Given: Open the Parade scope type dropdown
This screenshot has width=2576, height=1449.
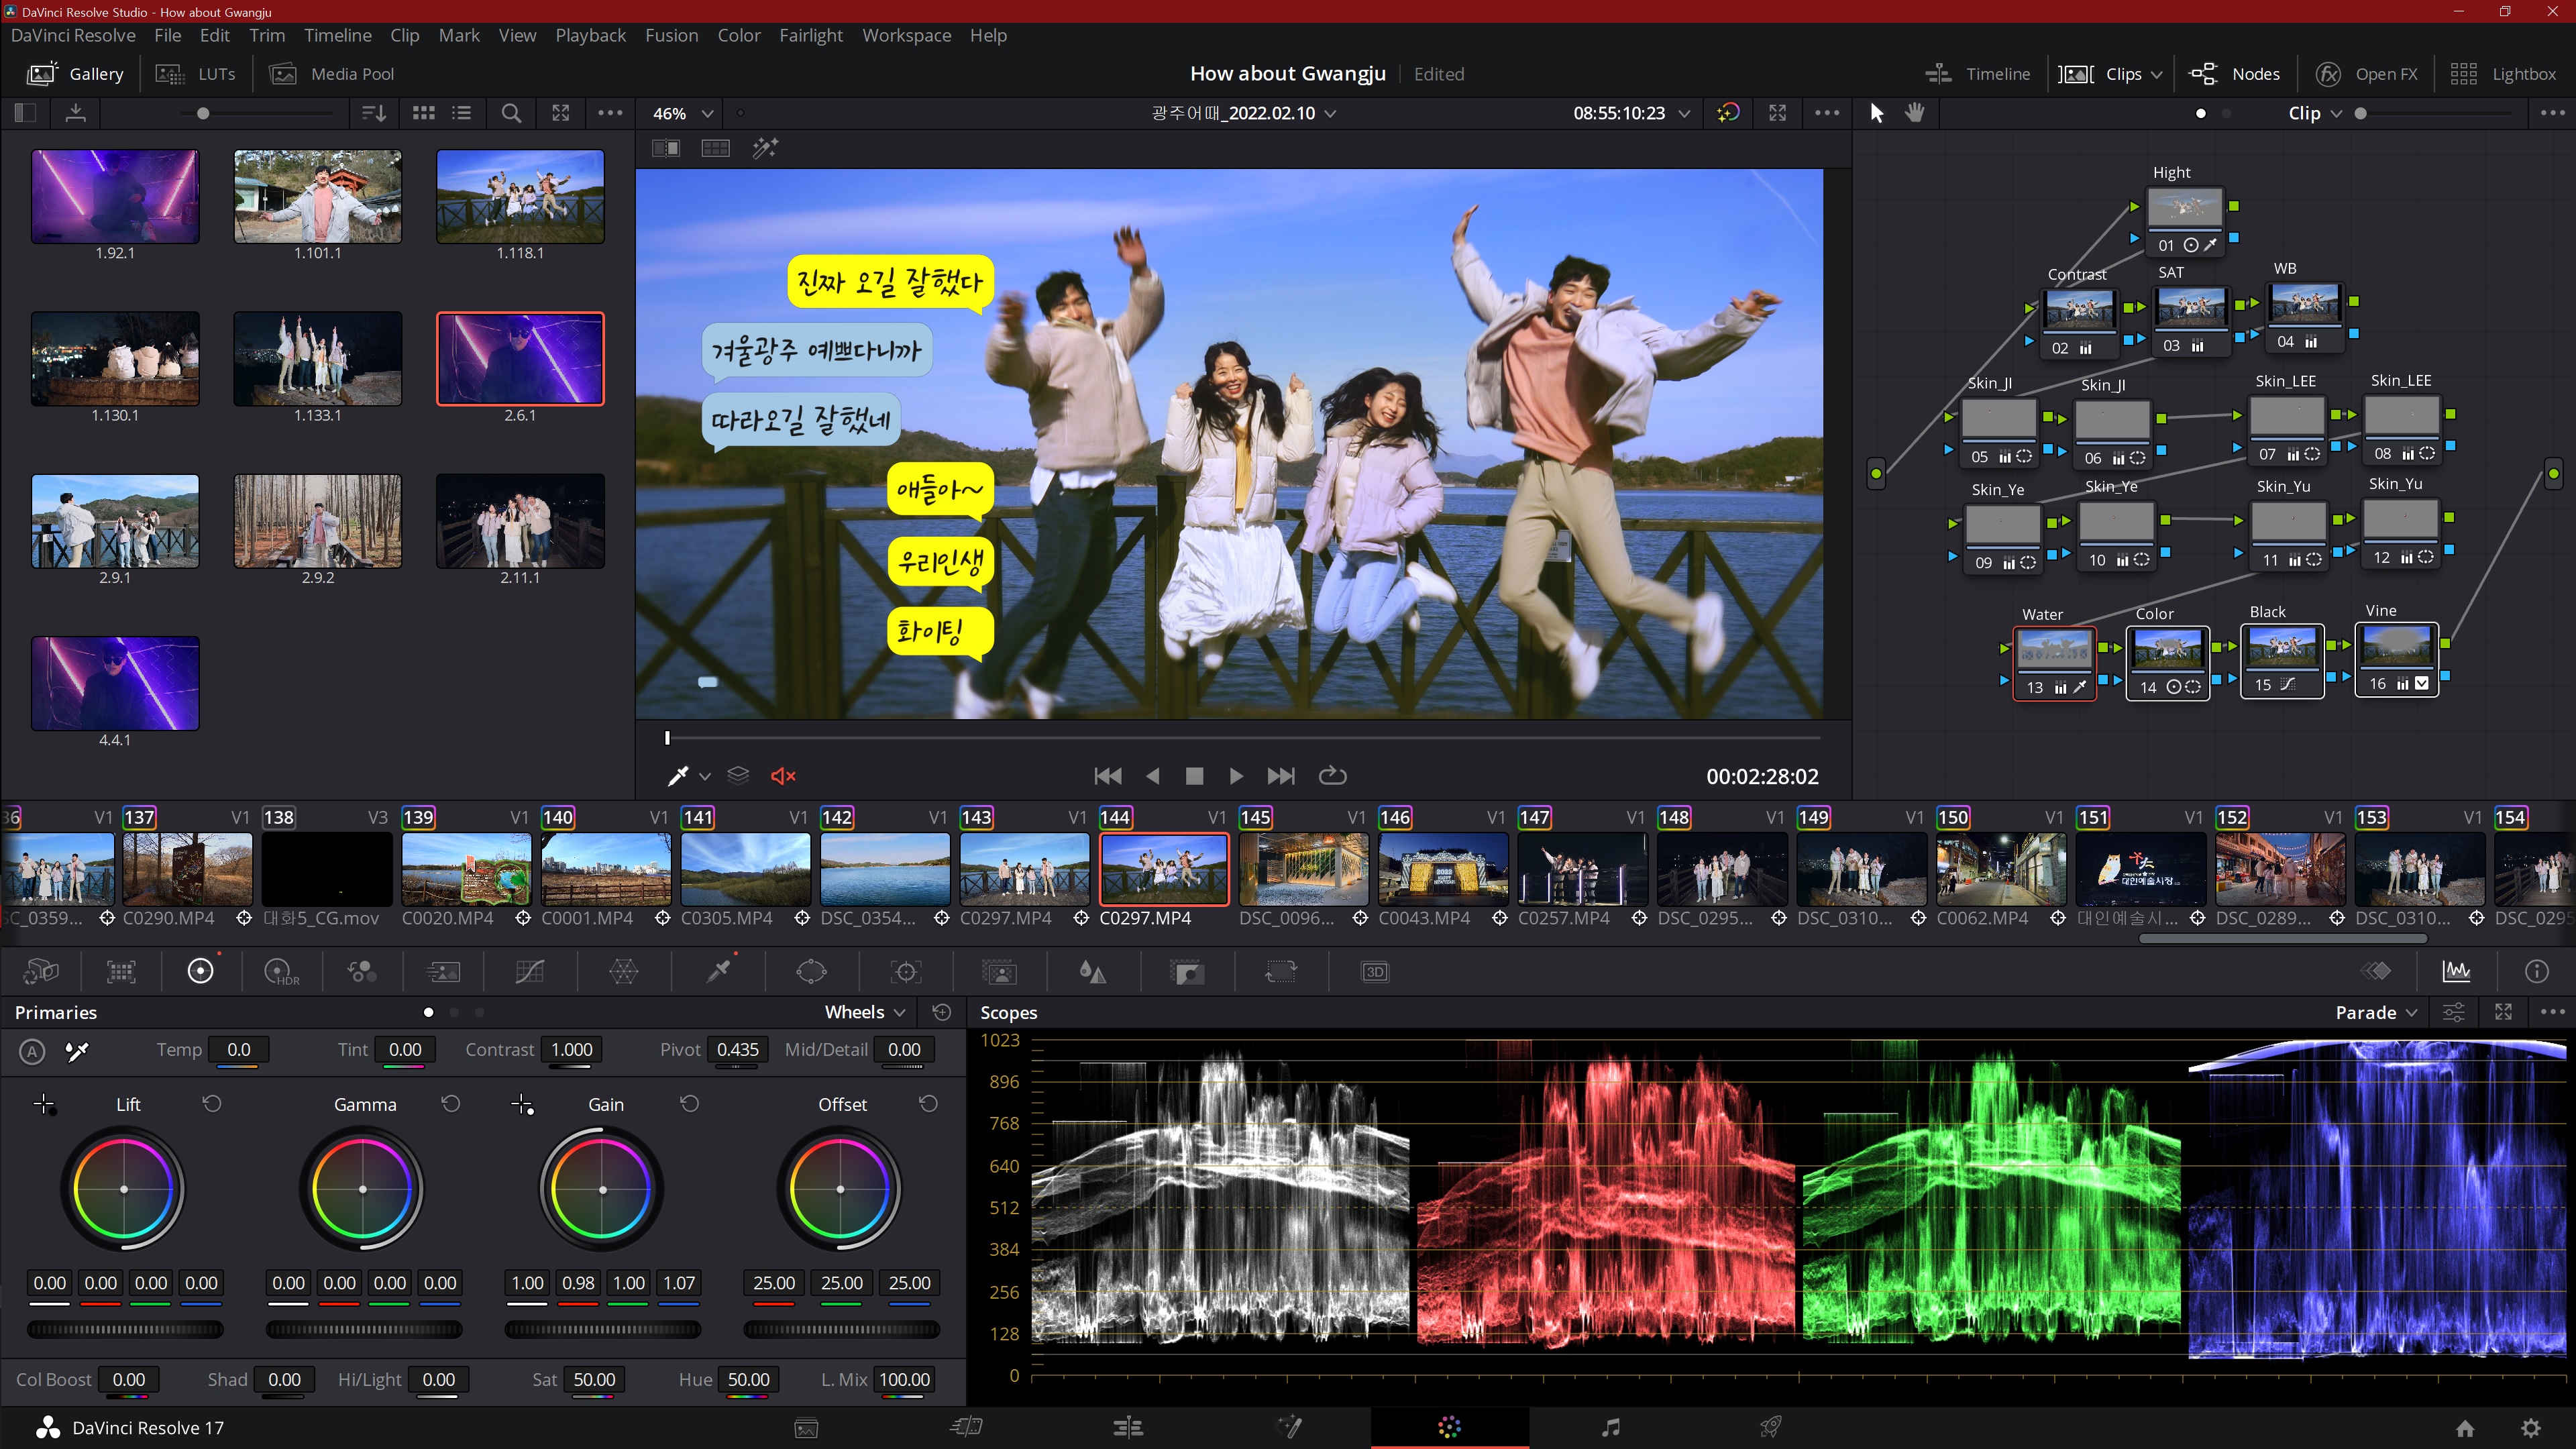Looking at the screenshot, I should (2376, 1012).
